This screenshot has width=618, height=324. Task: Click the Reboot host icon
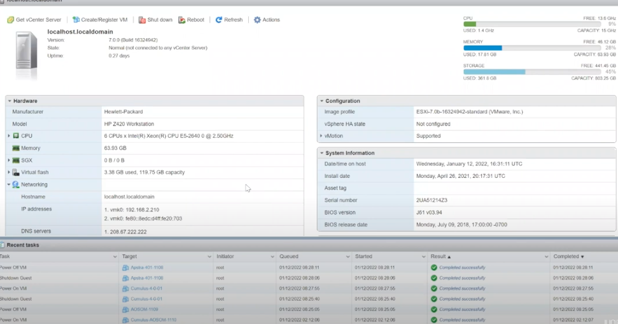tap(181, 20)
